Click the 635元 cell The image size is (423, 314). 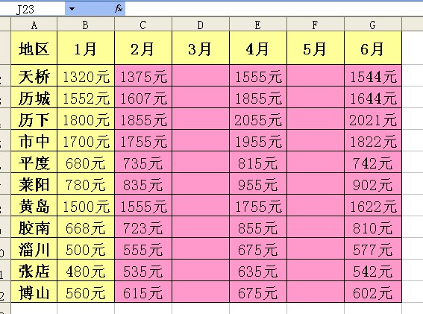(258, 270)
